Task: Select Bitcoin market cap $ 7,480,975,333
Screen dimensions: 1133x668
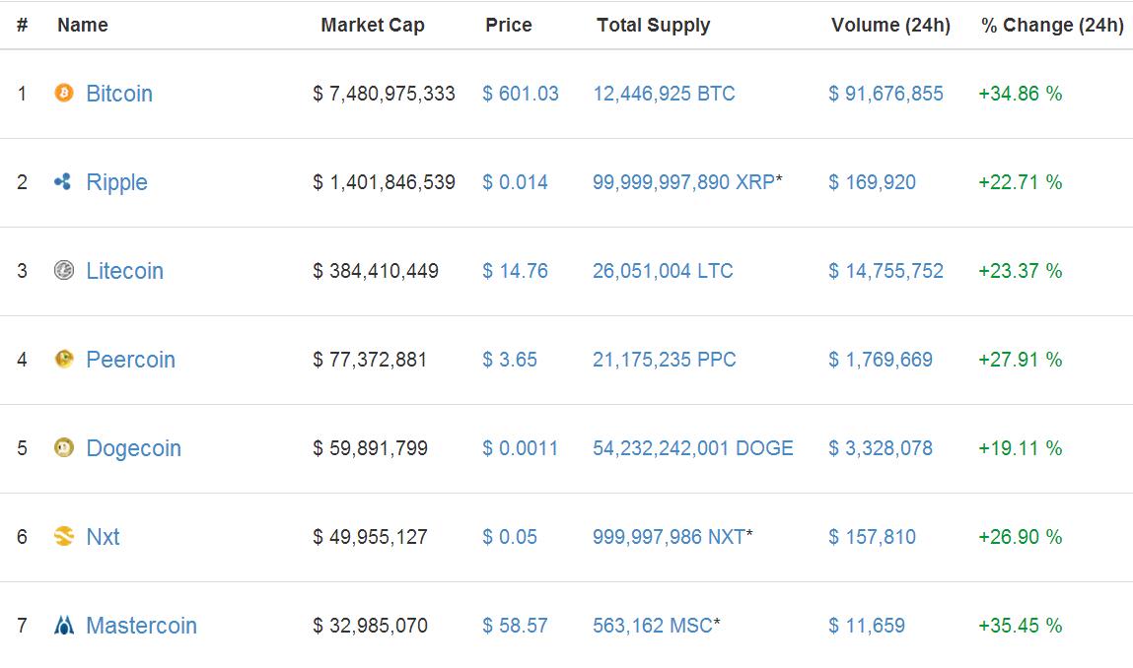Action: pyautogui.click(x=384, y=94)
